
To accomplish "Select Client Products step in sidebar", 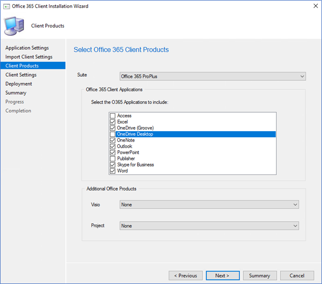I will 33,66.
